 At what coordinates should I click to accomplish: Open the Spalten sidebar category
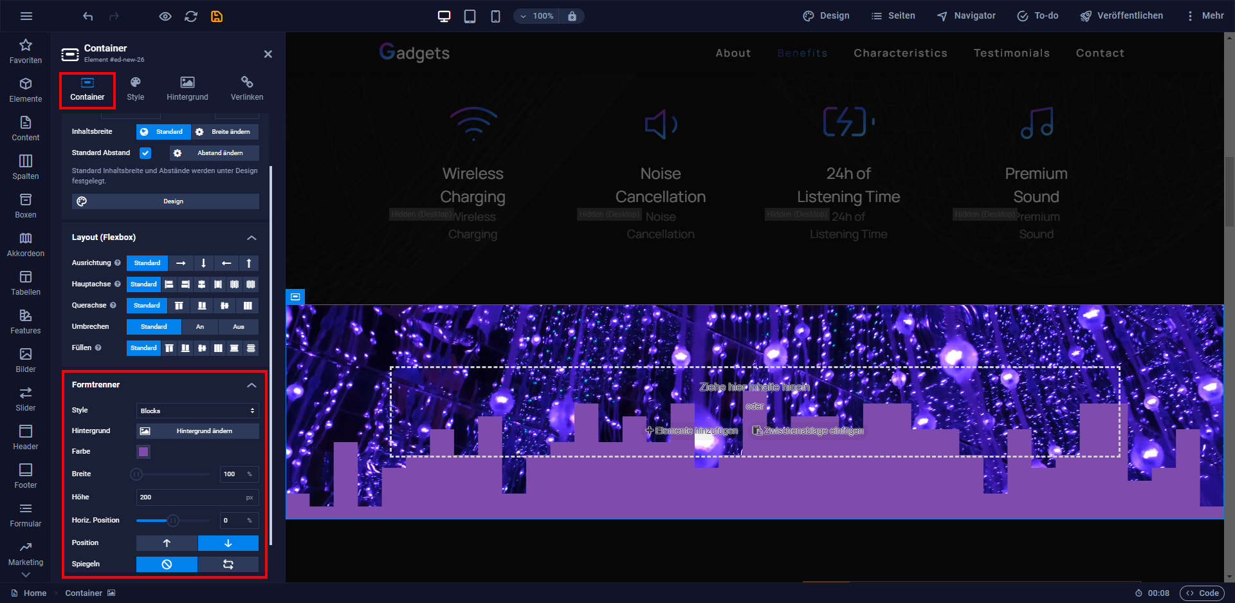click(x=26, y=167)
